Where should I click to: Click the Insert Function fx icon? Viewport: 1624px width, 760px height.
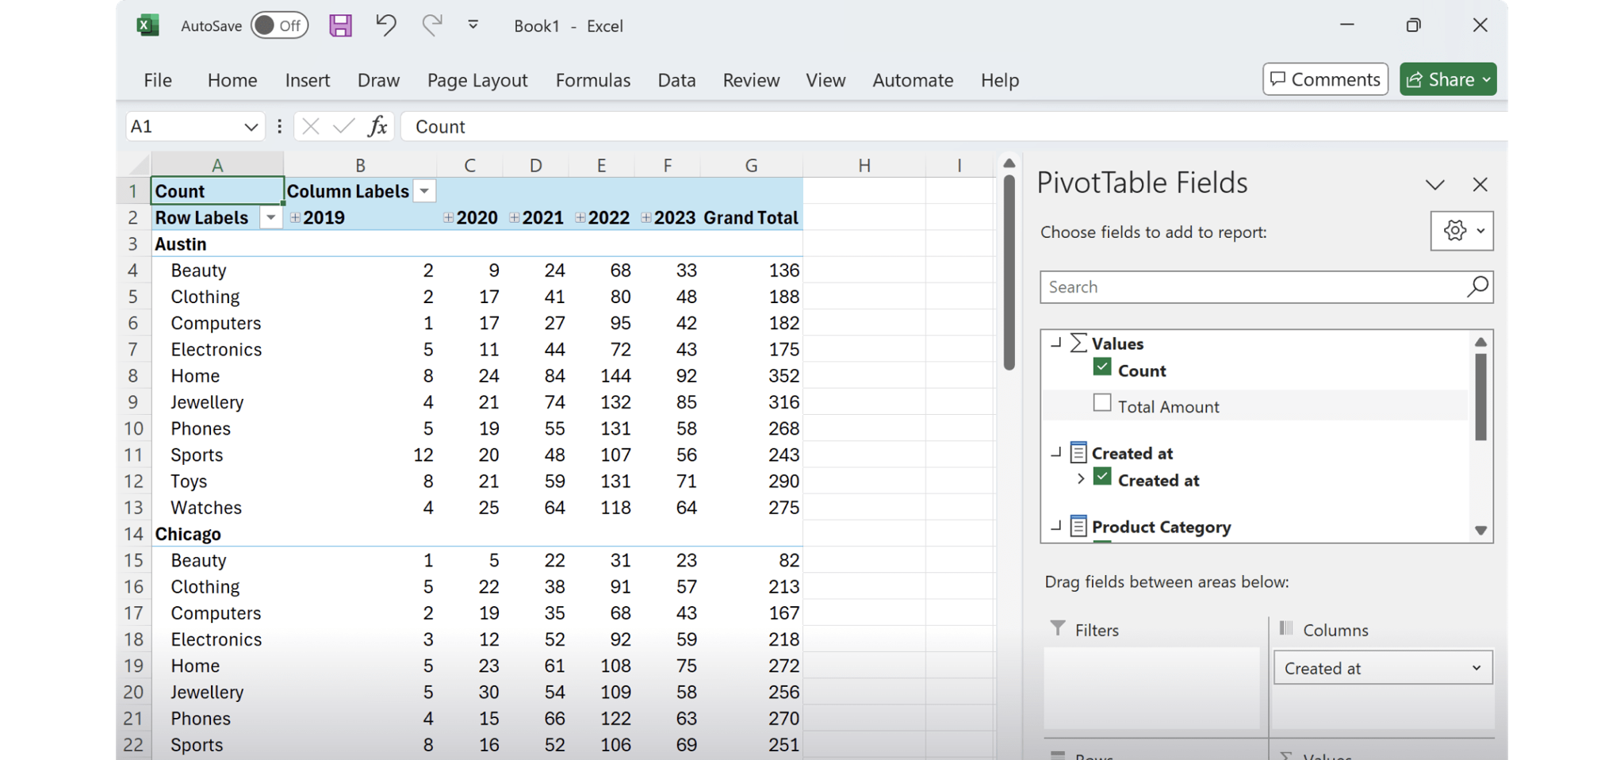[377, 126]
